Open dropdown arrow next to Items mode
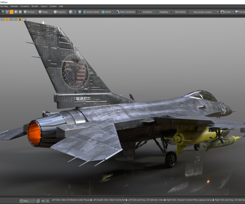The image size is (245, 204). point(75,12)
